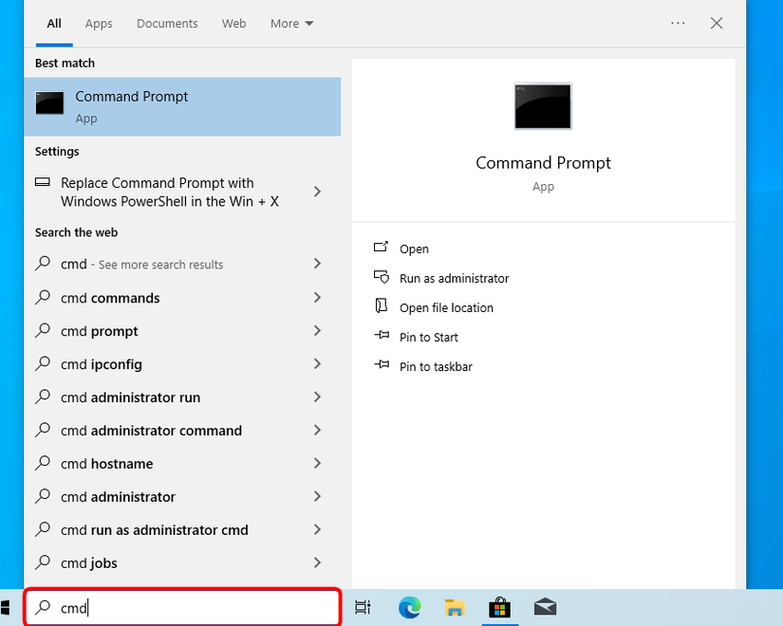783x626 pixels.
Task: Open Microsoft Edge from the taskbar
Action: click(409, 607)
